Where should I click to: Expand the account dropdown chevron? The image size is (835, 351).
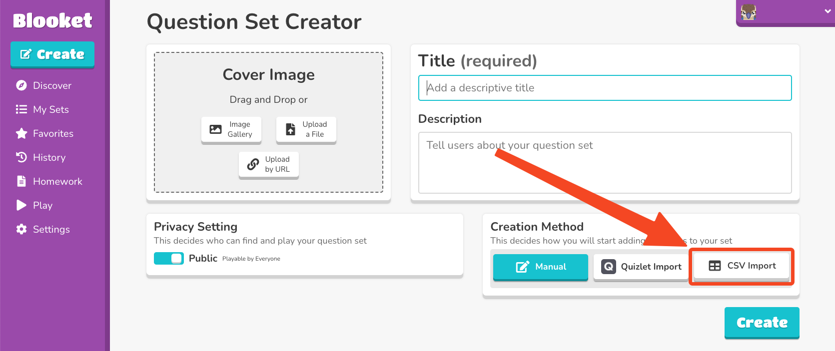828,11
